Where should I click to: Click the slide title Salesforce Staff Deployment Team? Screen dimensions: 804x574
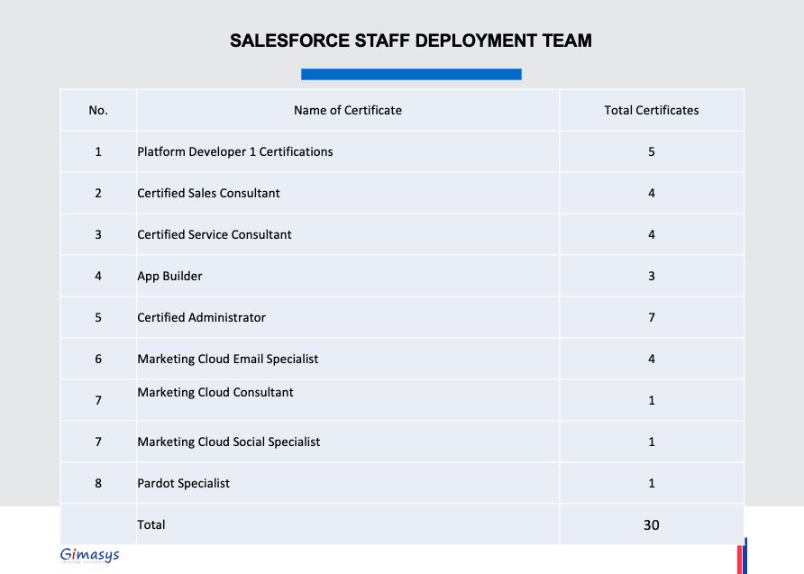411,41
